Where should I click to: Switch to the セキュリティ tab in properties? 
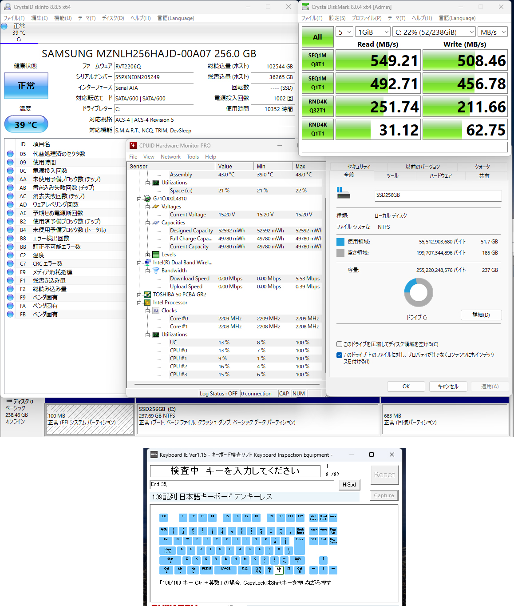point(359,167)
